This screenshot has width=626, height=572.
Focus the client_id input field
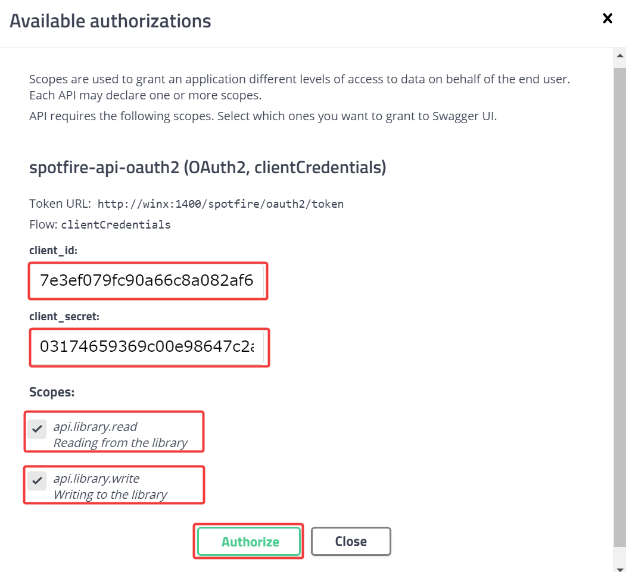pos(147,281)
